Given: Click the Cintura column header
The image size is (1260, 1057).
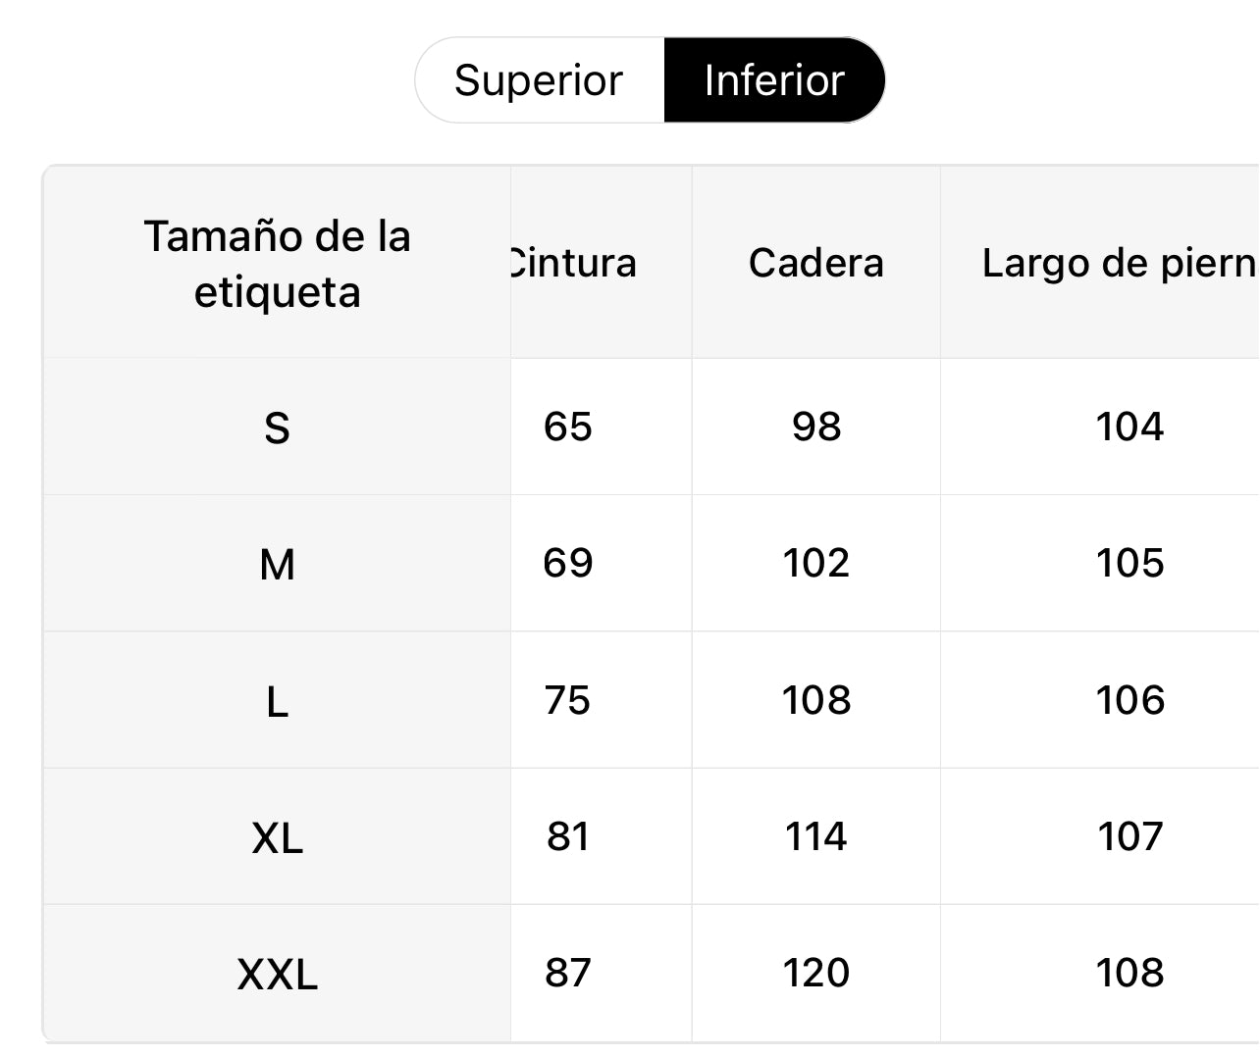Looking at the screenshot, I should pyautogui.click(x=573, y=263).
